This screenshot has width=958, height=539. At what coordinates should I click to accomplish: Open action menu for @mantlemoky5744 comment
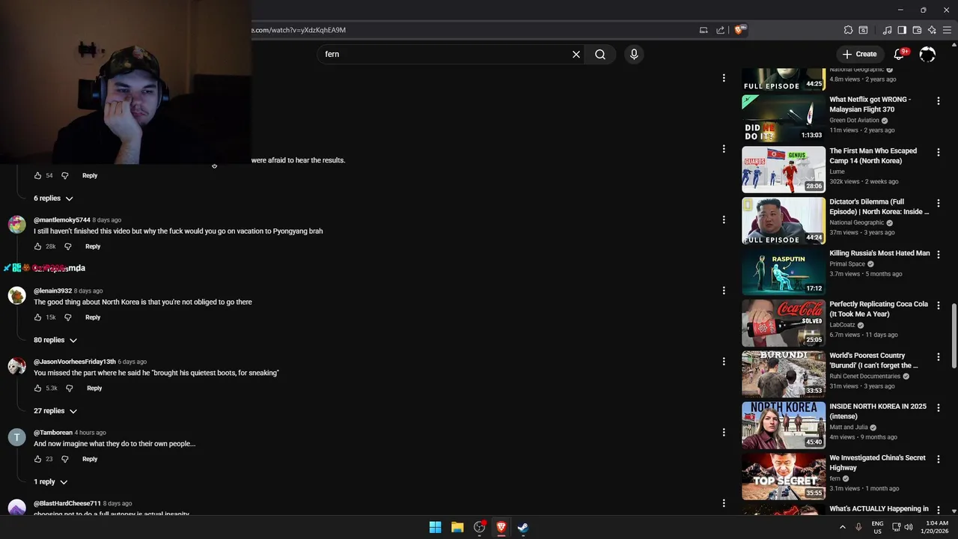point(724,219)
